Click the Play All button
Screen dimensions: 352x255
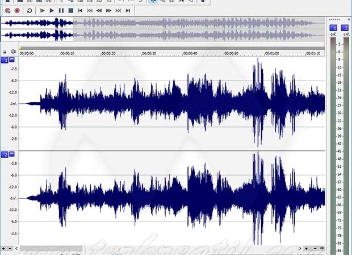click(x=42, y=11)
